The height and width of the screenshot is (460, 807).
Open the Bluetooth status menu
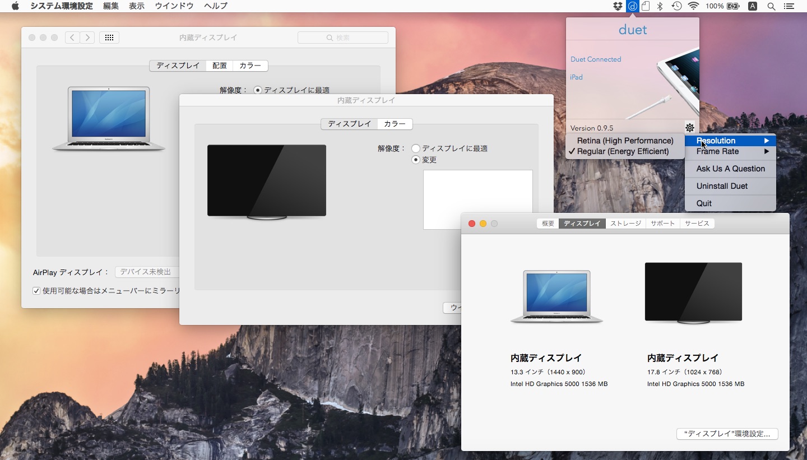click(x=660, y=6)
